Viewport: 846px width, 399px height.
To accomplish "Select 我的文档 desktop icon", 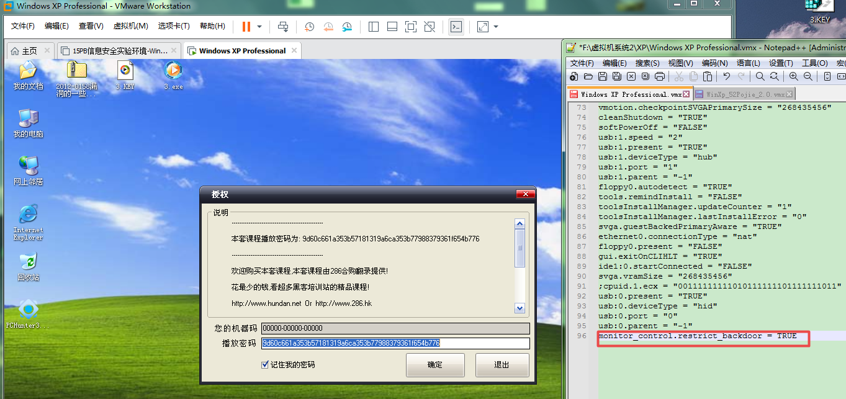I will 28,76.
